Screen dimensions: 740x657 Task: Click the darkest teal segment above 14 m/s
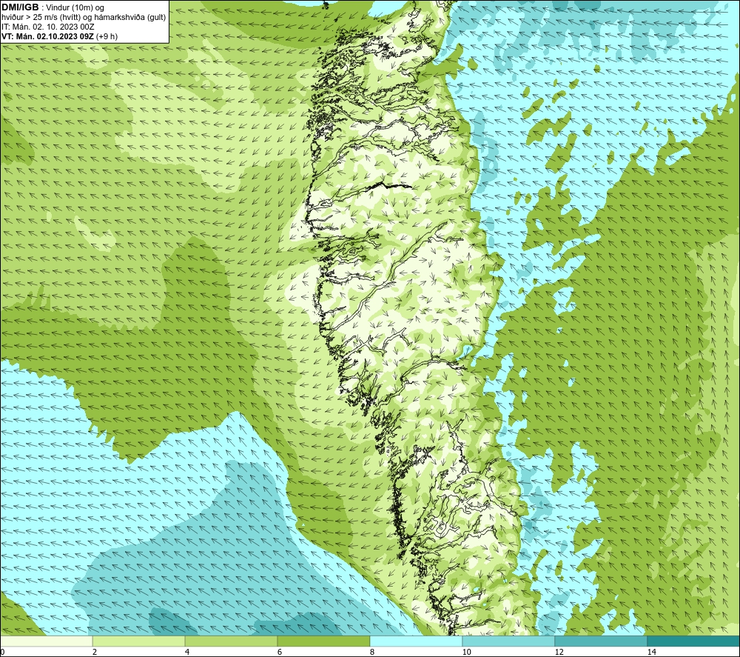click(x=693, y=641)
